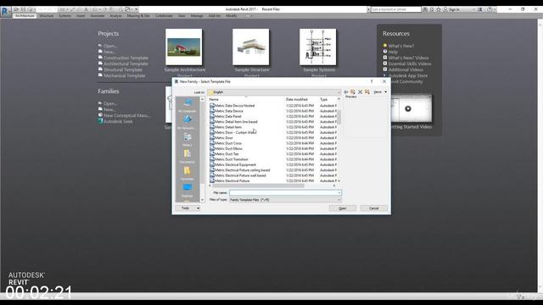Open Sample Structure Project thumbnail
This screenshot has width=543, height=305.
(x=251, y=47)
